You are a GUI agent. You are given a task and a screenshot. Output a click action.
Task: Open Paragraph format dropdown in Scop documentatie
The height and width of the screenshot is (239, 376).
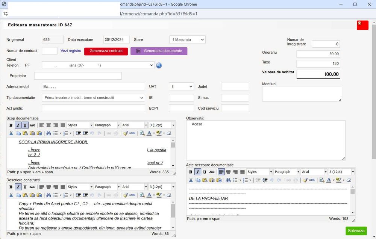pos(107,125)
